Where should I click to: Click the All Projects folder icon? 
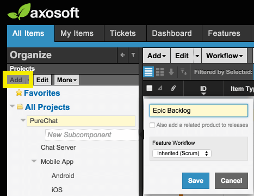pyautogui.click(x=20, y=107)
